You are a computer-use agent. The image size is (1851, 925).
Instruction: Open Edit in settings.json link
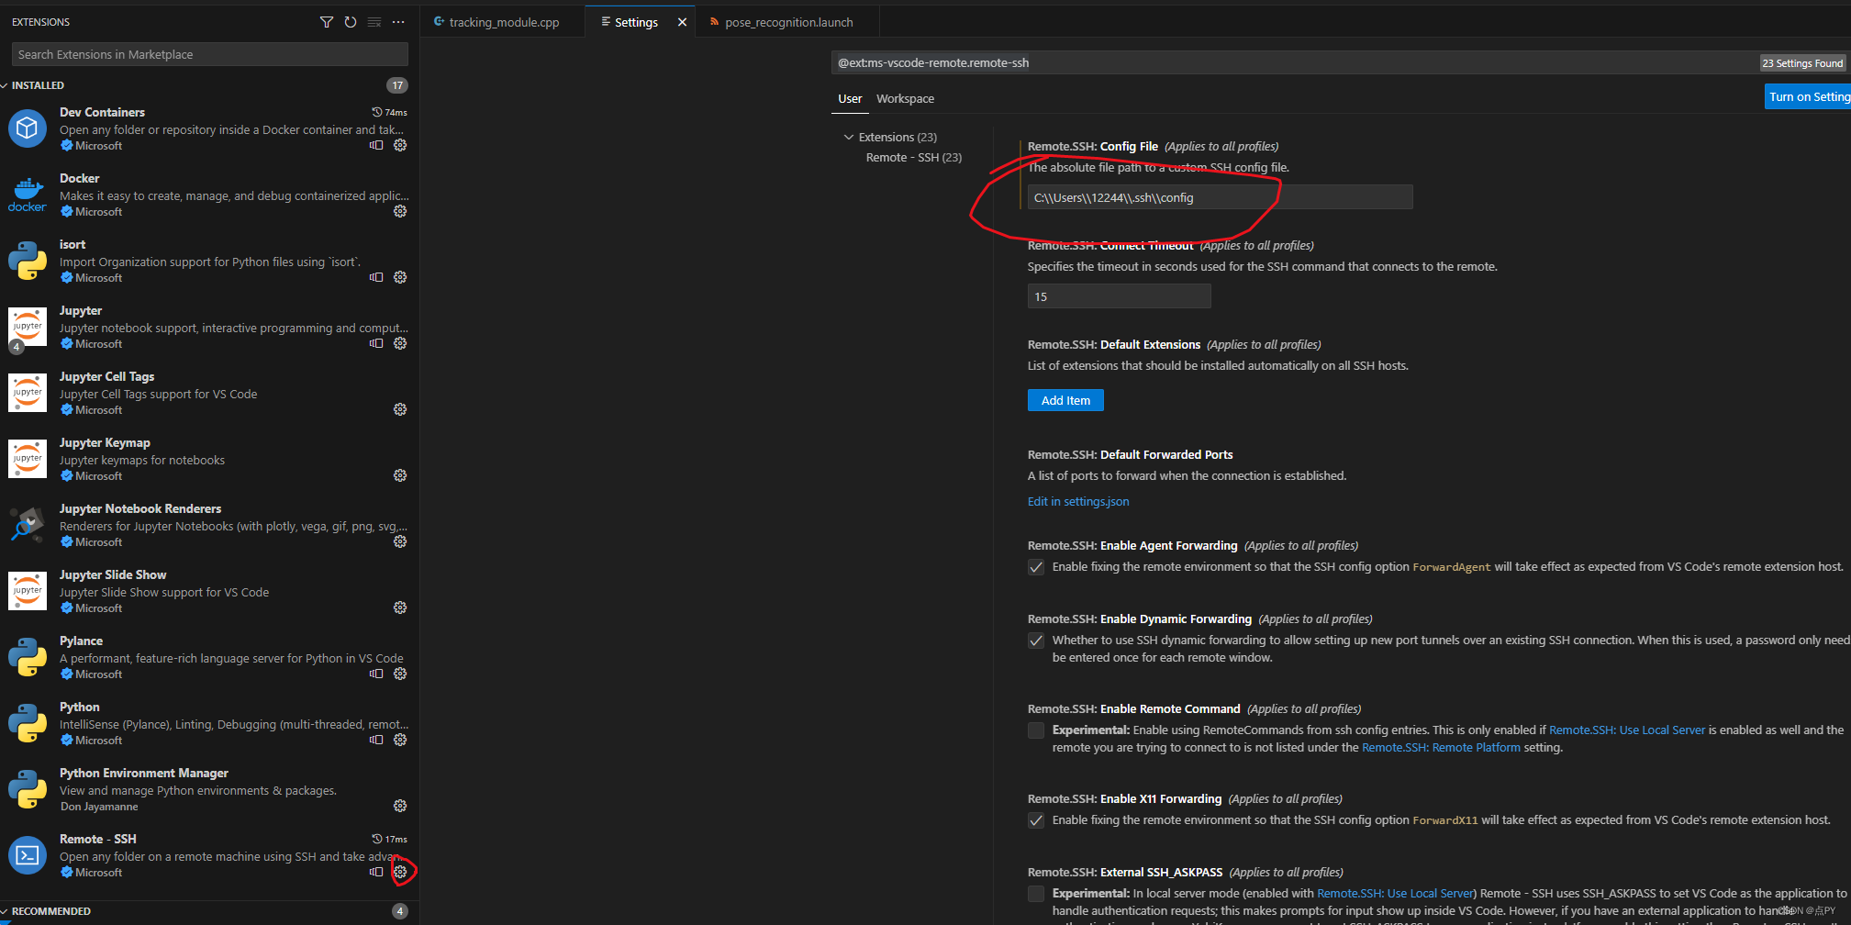click(1078, 501)
